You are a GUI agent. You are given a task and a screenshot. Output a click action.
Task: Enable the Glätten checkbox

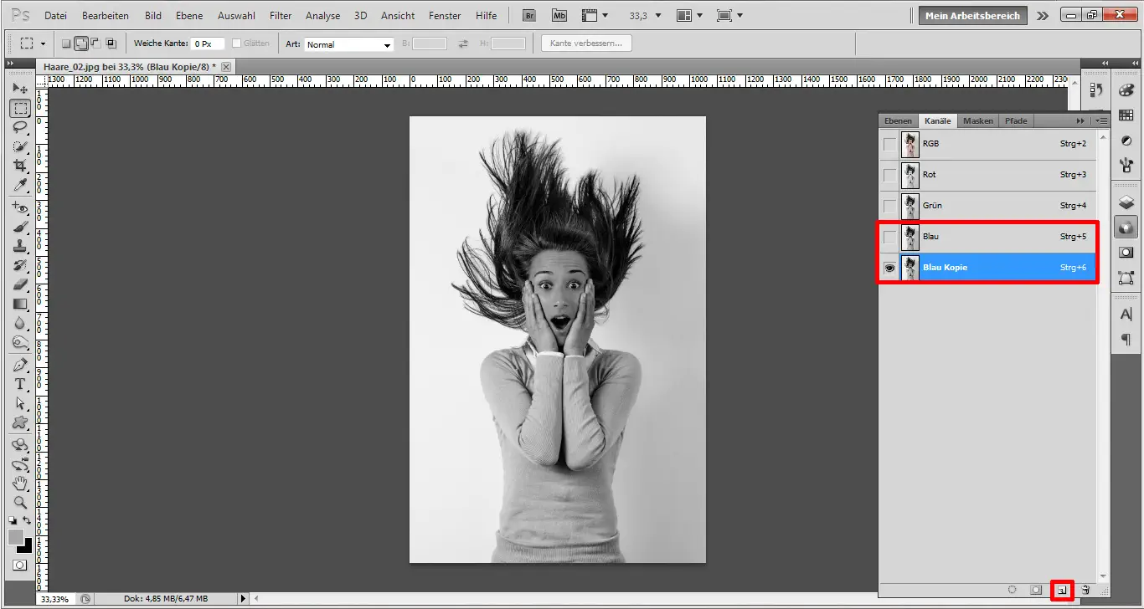238,43
